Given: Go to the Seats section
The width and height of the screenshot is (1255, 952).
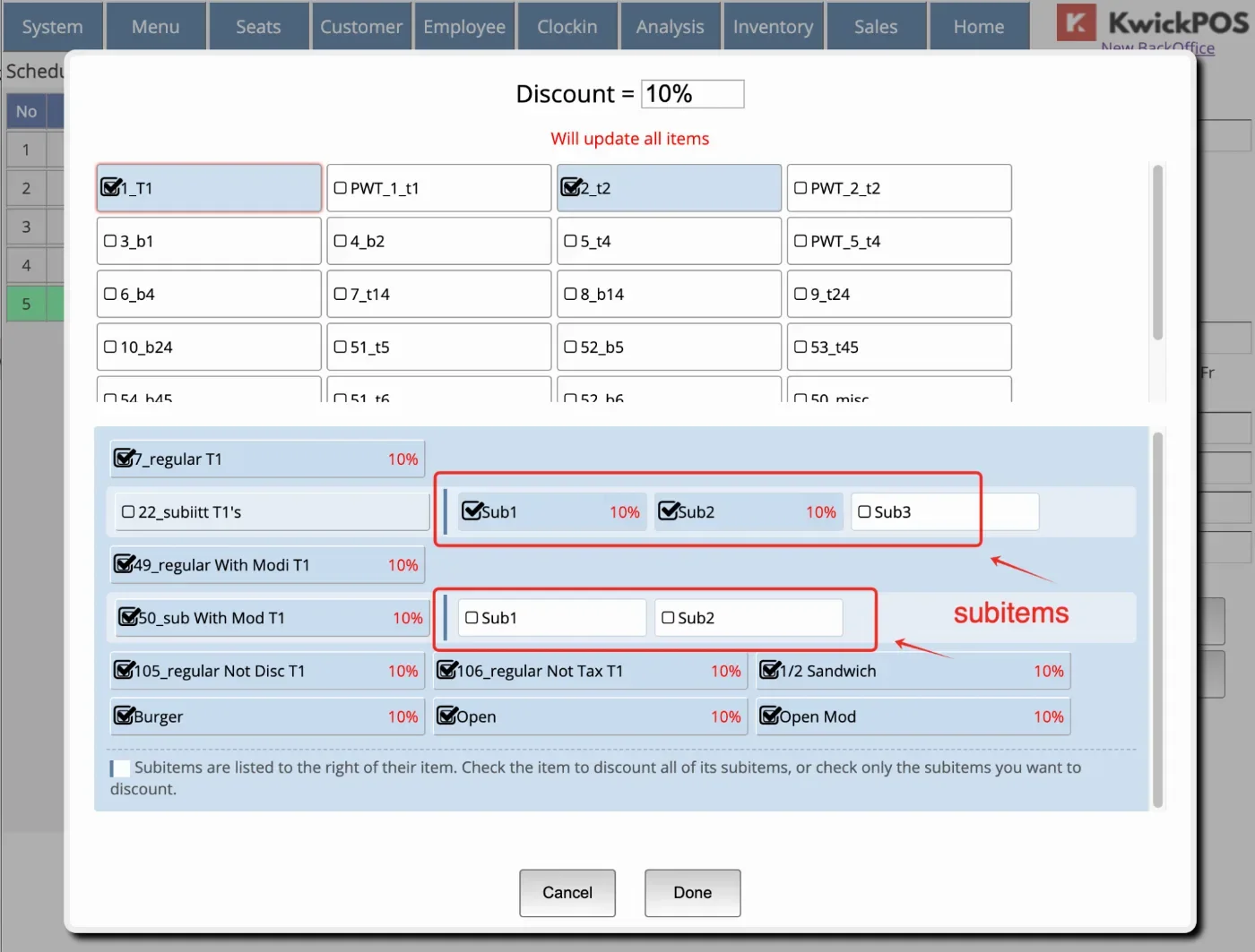Looking at the screenshot, I should click(258, 27).
